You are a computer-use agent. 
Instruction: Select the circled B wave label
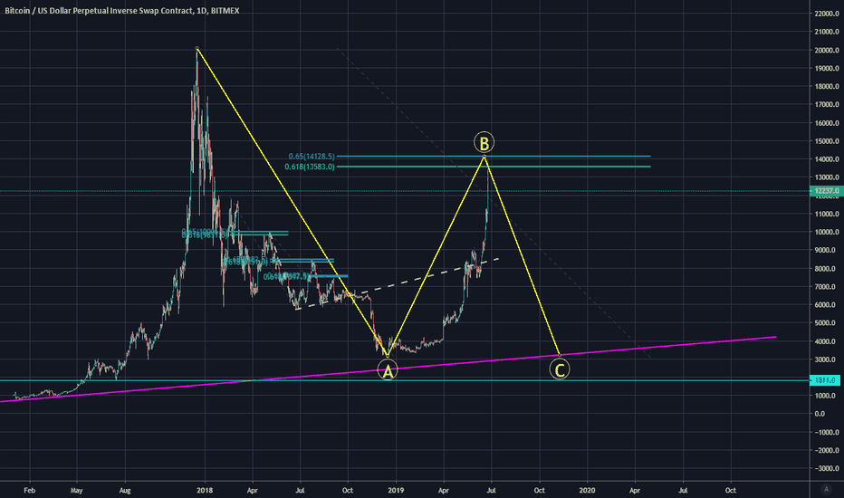point(484,143)
